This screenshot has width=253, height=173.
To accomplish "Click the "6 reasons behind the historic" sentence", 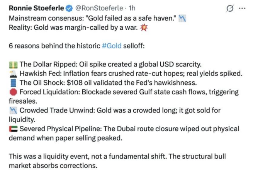I will (54, 45).
